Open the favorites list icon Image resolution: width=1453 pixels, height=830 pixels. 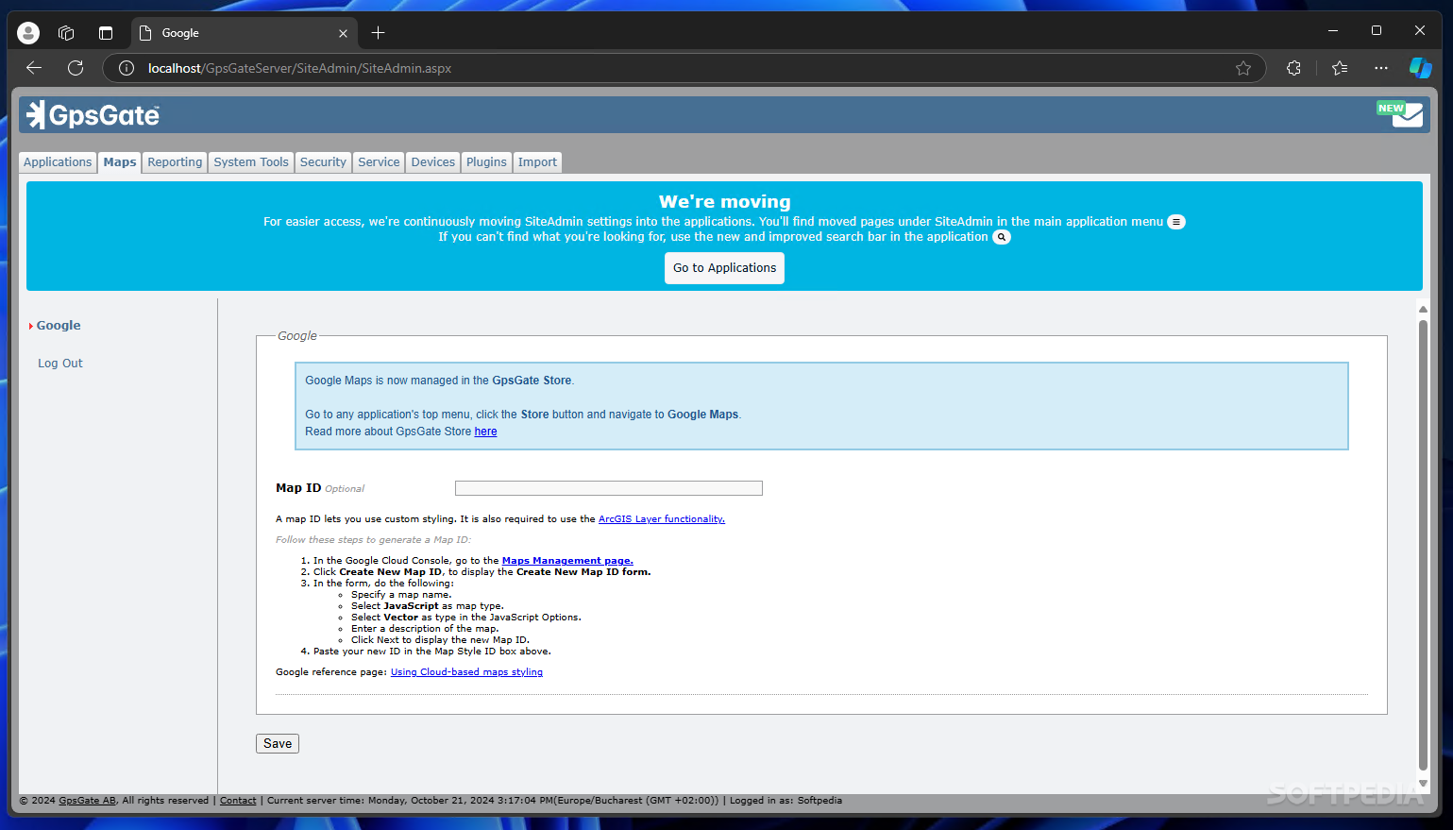(x=1340, y=68)
